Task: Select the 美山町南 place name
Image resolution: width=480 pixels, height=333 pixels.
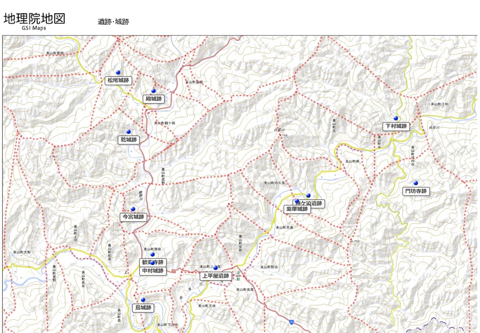Action: tap(353, 161)
